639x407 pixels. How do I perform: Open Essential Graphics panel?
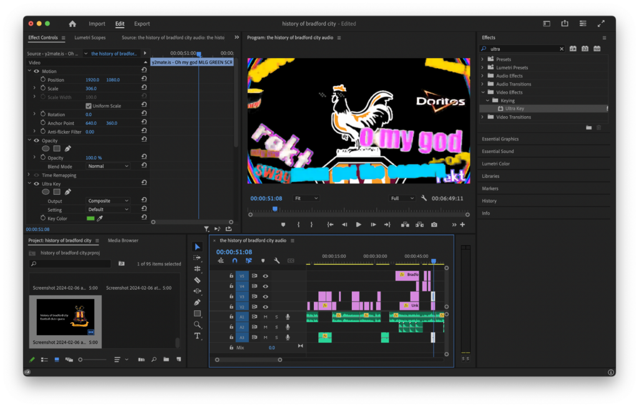click(x=500, y=139)
